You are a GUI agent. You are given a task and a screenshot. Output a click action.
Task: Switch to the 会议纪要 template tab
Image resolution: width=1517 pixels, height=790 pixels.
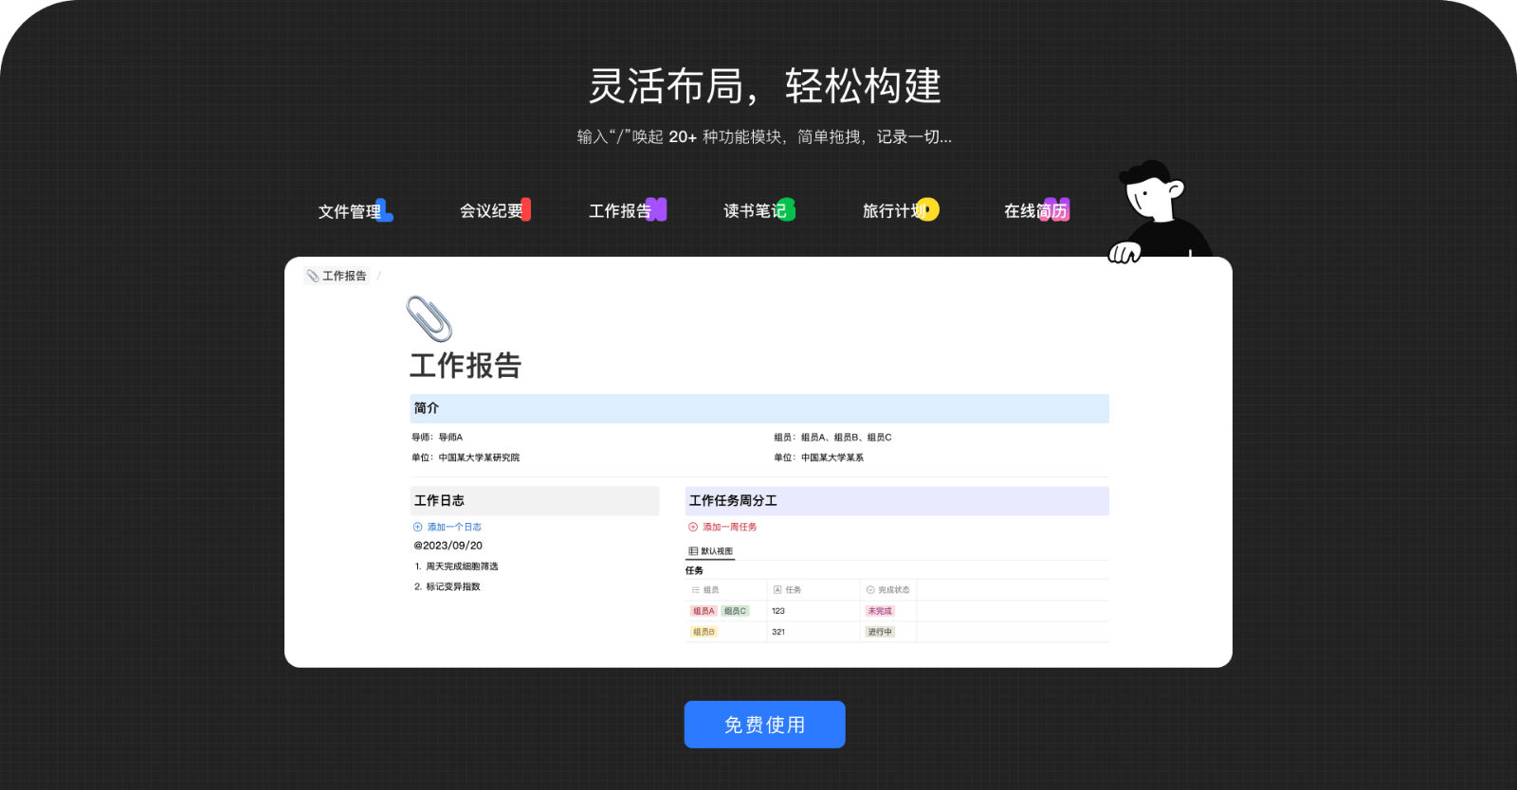[x=494, y=211]
